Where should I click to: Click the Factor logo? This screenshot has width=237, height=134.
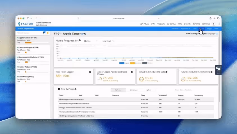point(25,24)
